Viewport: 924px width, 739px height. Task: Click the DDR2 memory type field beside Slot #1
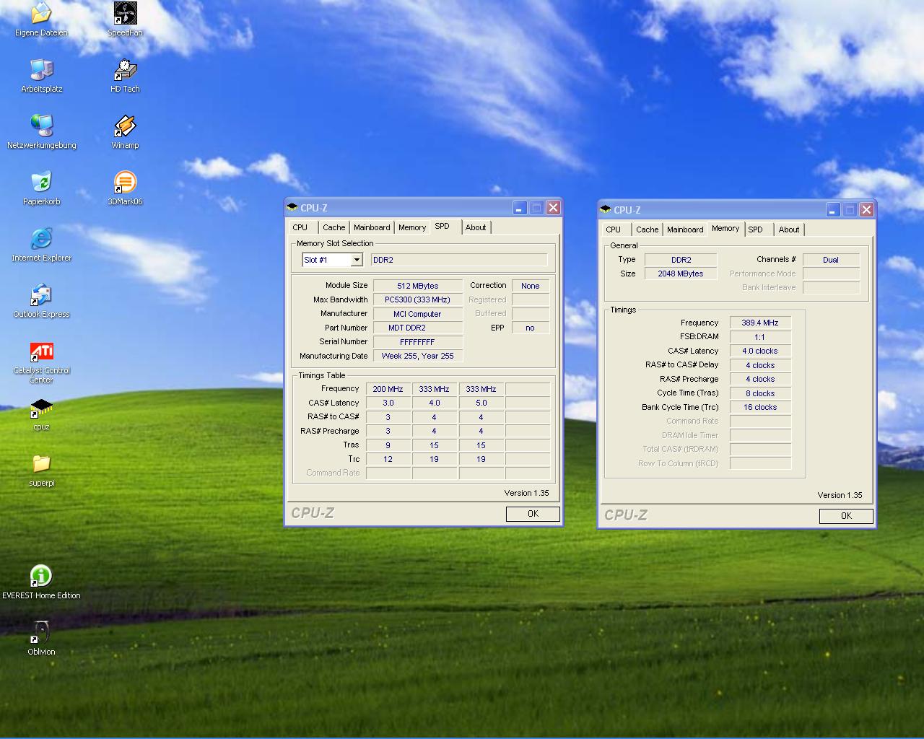[x=459, y=260]
